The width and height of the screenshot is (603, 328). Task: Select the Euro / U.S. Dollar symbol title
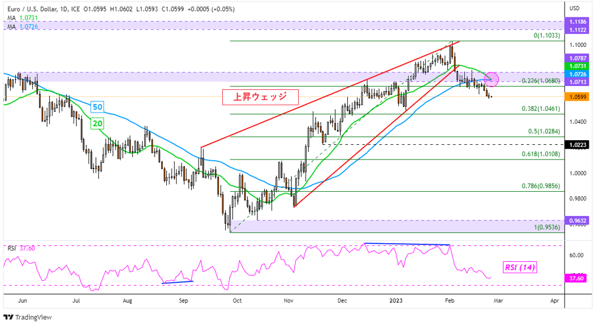32,9
